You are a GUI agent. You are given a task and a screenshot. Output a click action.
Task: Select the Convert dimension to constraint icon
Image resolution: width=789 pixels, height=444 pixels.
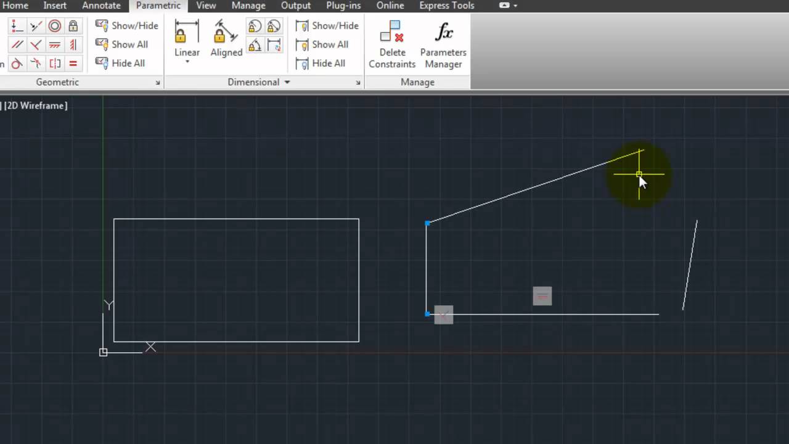[274, 44]
